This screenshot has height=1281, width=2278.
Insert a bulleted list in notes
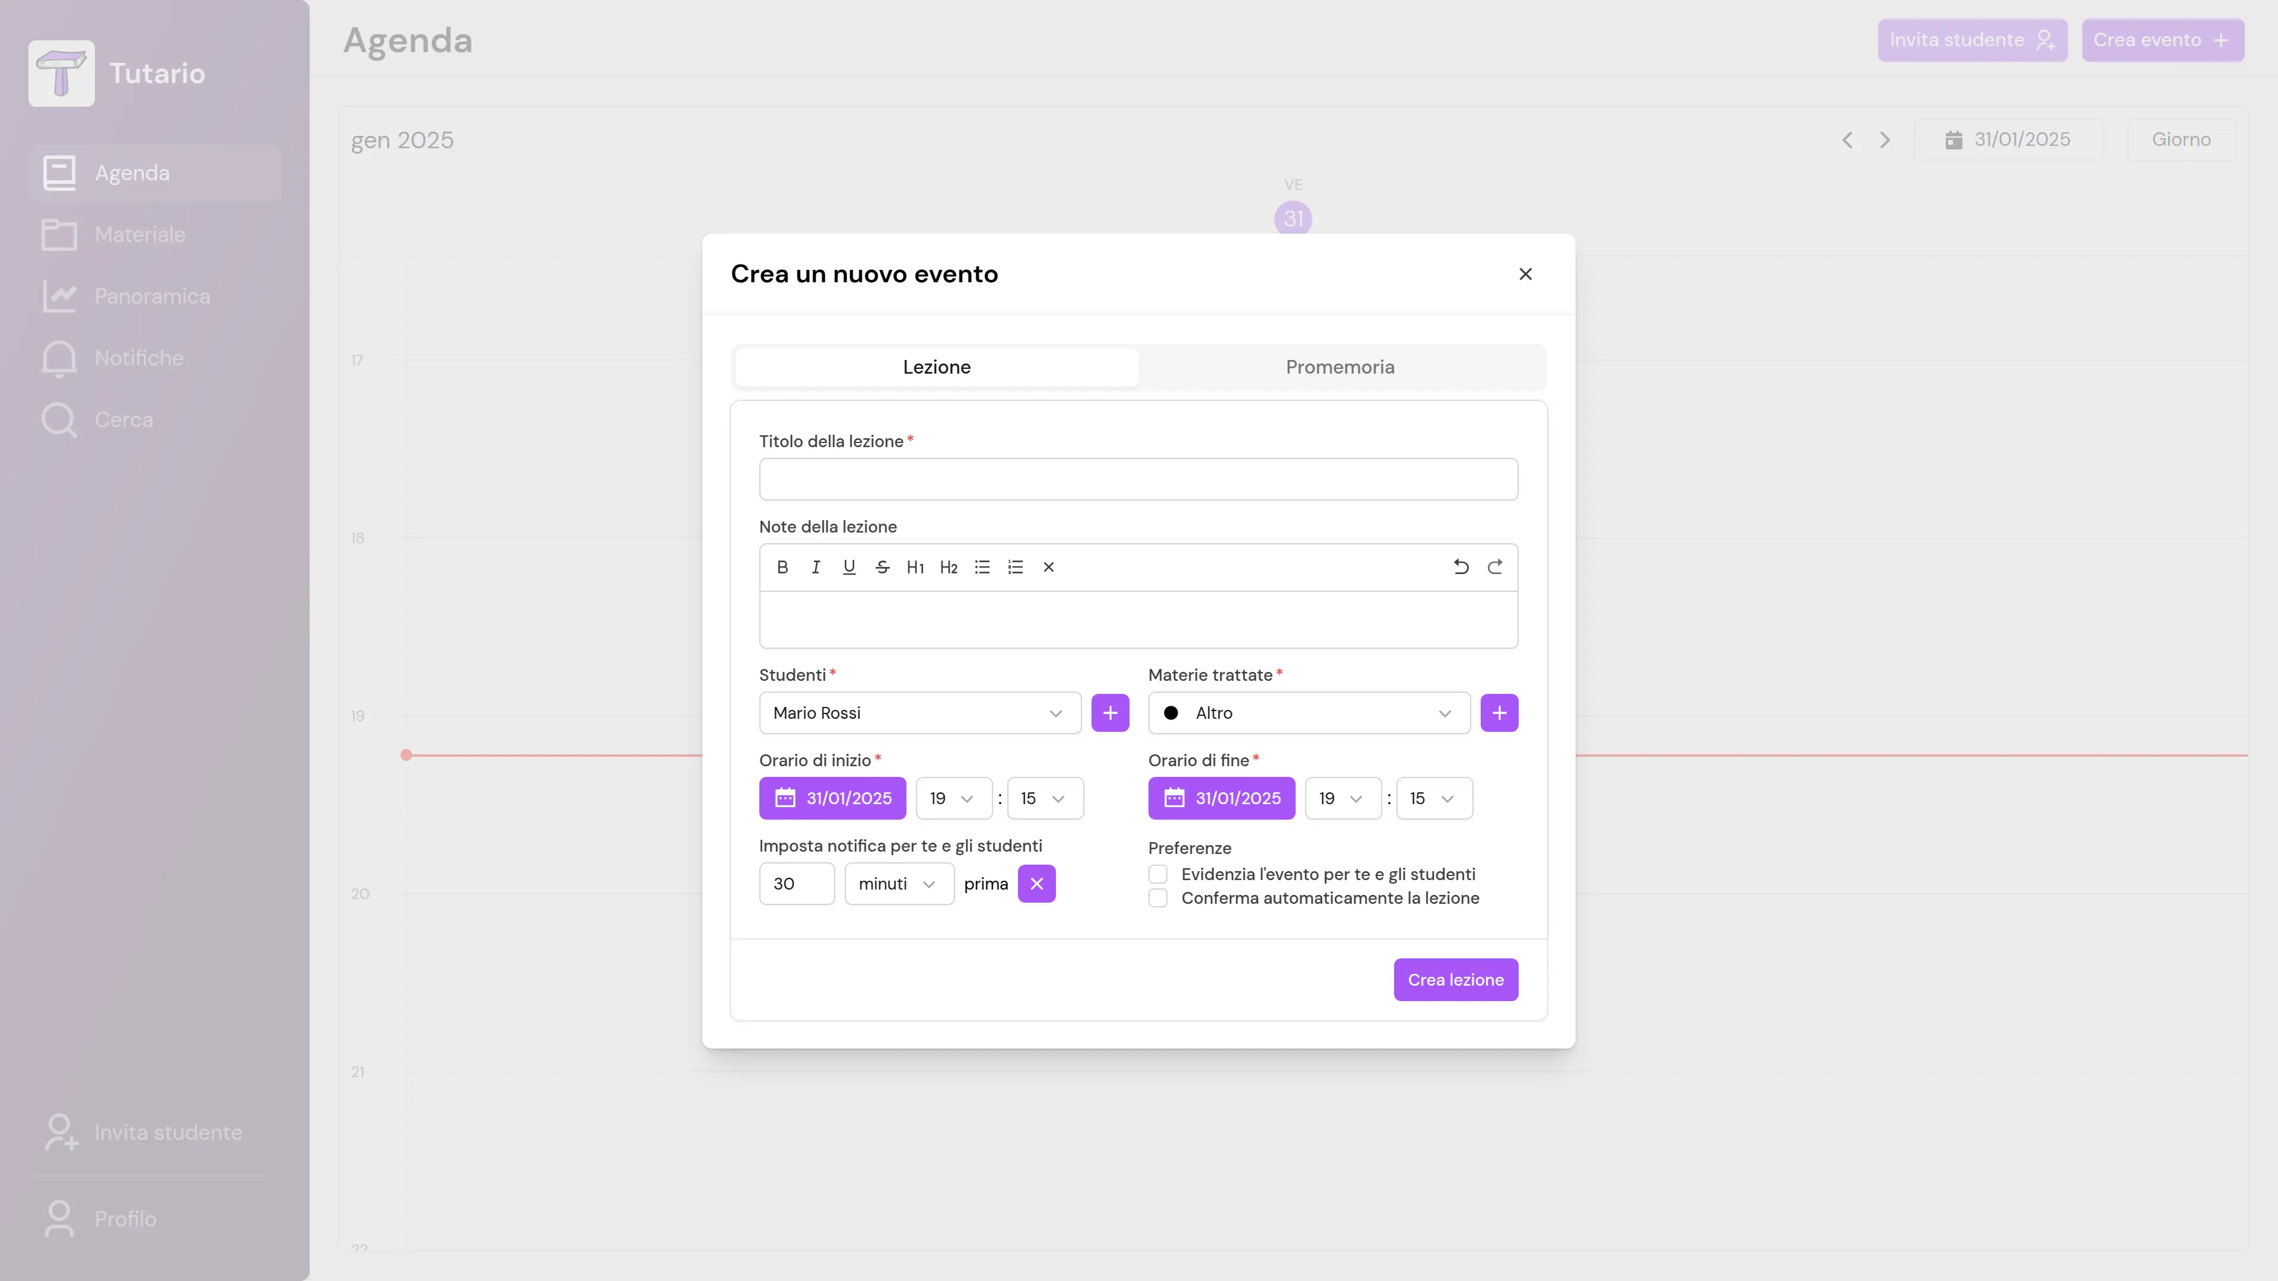(x=982, y=568)
